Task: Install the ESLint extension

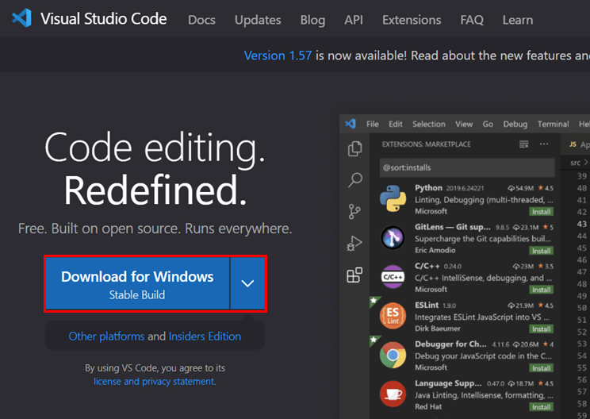Action: pyautogui.click(x=541, y=329)
